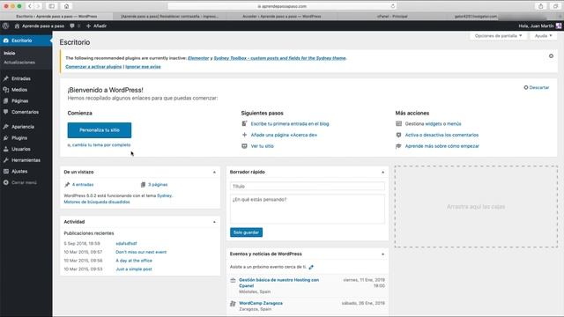The image size is (564, 317).
Task: Open A day at the office post
Action: 134,261
